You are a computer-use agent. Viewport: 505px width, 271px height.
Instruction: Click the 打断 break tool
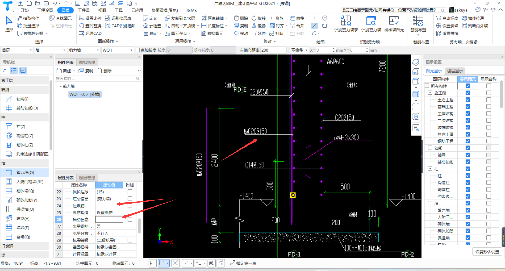point(276,33)
